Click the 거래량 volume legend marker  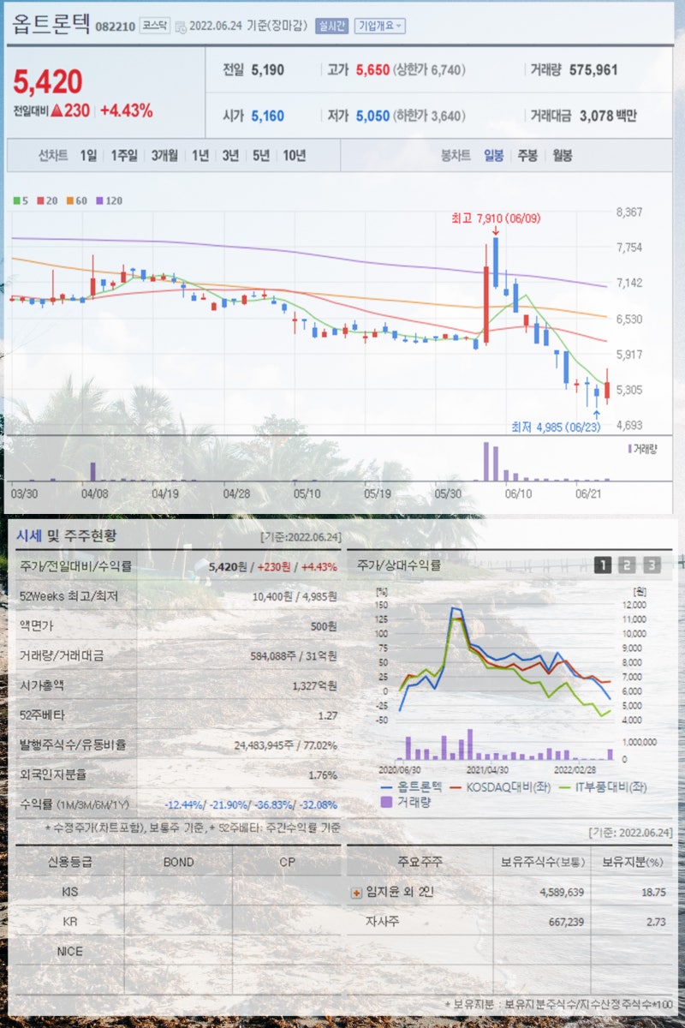pos(641,449)
